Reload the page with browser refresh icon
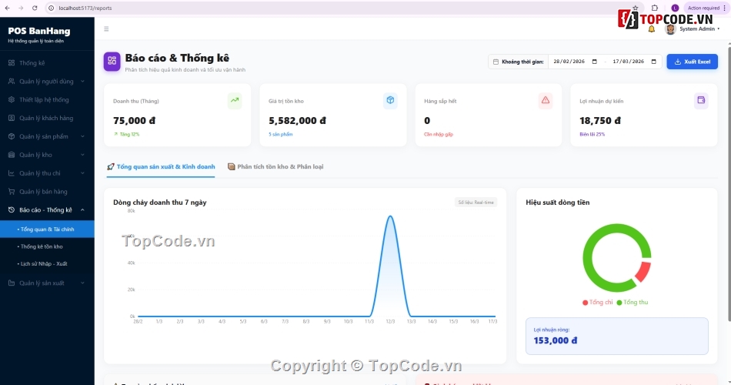Viewport: 731px width, 385px height. [x=35, y=8]
